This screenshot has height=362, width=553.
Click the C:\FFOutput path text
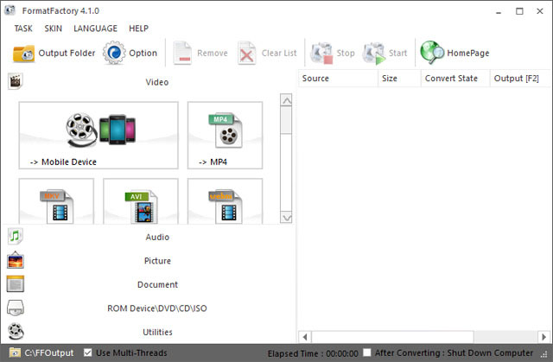click(49, 352)
